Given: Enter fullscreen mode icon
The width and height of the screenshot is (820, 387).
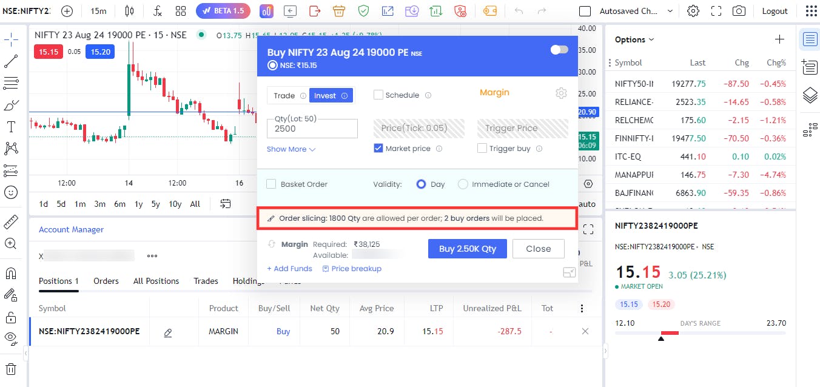Looking at the screenshot, I should click(716, 11).
